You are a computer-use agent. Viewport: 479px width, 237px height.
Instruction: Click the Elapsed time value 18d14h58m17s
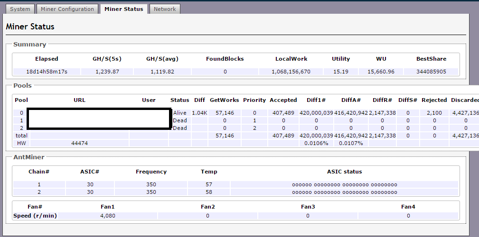47,72
